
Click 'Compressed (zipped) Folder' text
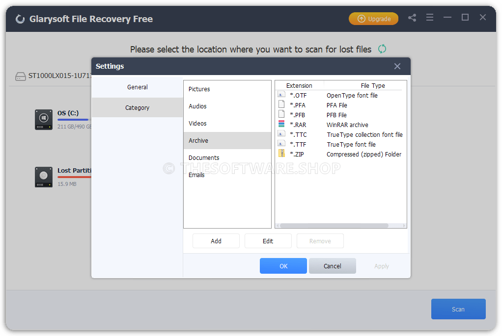(x=363, y=154)
